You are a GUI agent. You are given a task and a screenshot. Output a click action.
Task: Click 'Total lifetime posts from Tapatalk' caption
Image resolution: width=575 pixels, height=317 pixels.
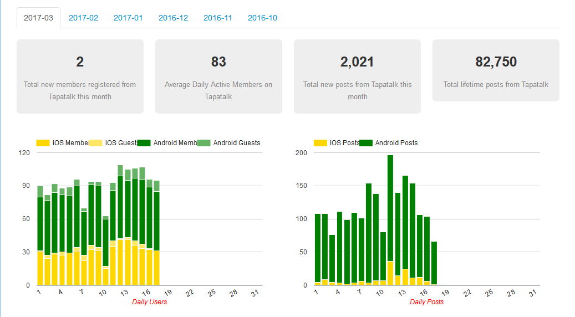[496, 85]
